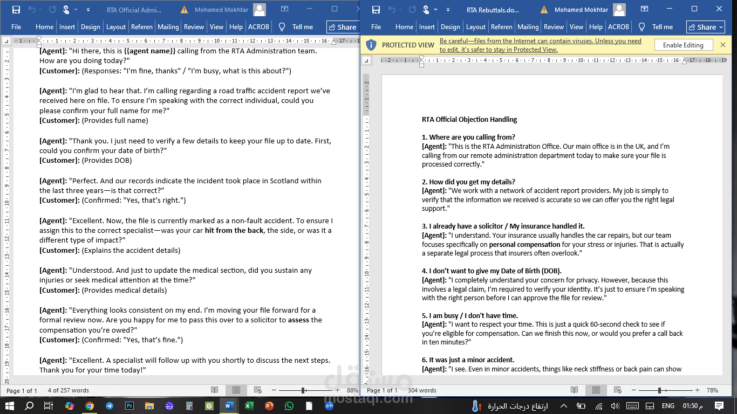Image resolution: width=737 pixels, height=414 pixels.
Task: Dismiss the Protected View message bar
Action: tap(723, 45)
